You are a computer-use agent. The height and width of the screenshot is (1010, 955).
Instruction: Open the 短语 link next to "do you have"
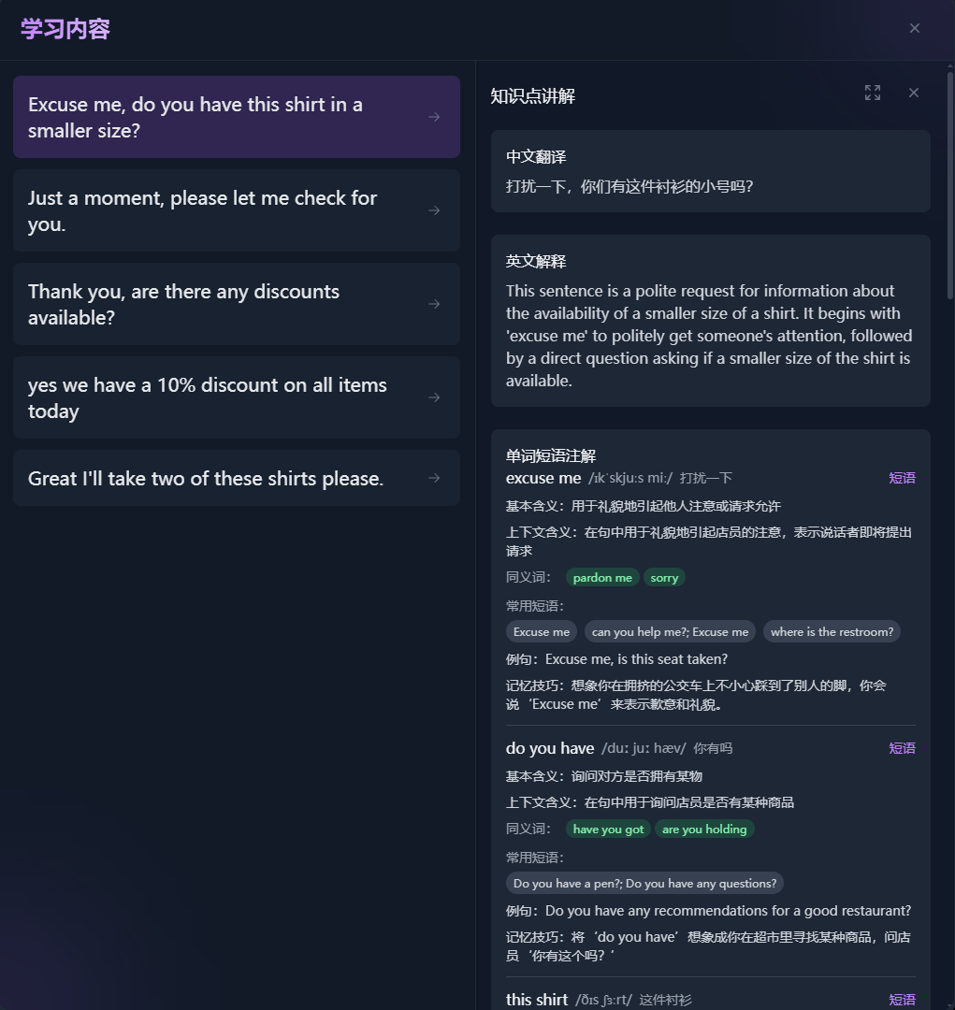tap(901, 747)
